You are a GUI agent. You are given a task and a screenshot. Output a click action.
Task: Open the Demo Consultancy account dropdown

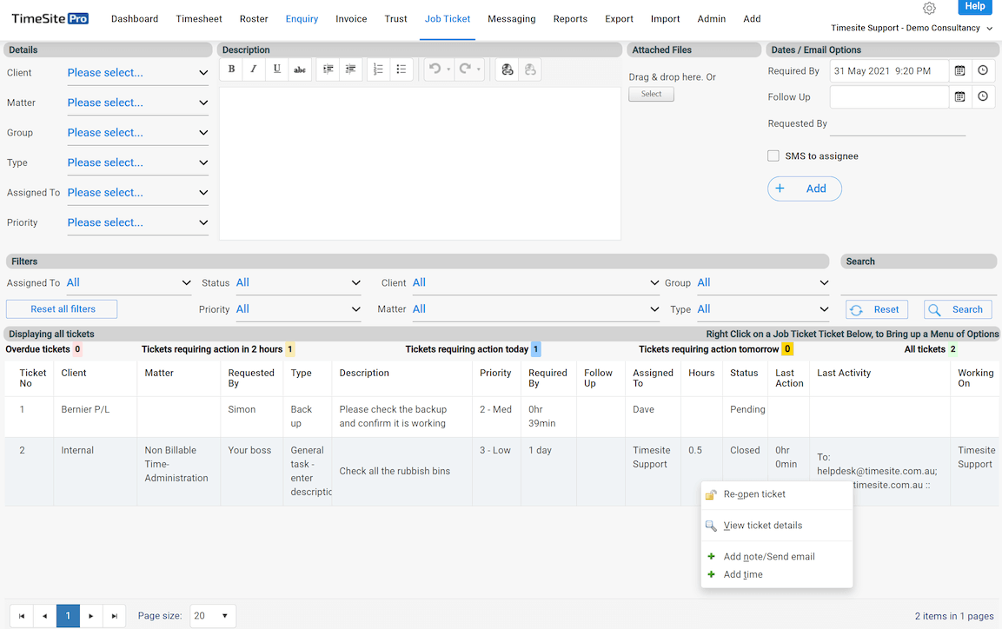click(912, 28)
